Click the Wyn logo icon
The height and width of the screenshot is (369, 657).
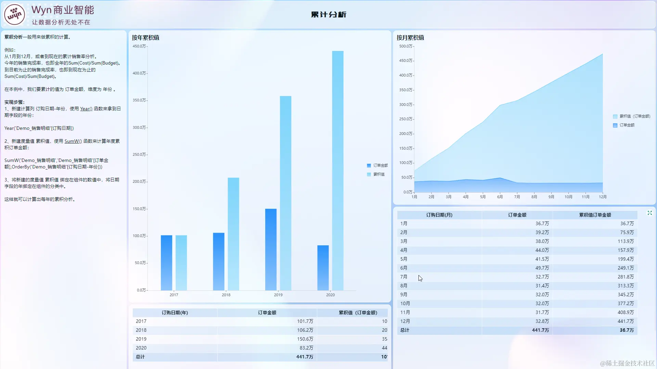[x=14, y=15]
